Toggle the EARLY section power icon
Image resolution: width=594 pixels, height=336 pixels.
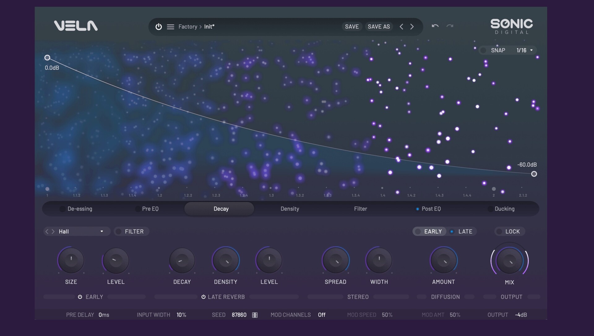click(80, 297)
